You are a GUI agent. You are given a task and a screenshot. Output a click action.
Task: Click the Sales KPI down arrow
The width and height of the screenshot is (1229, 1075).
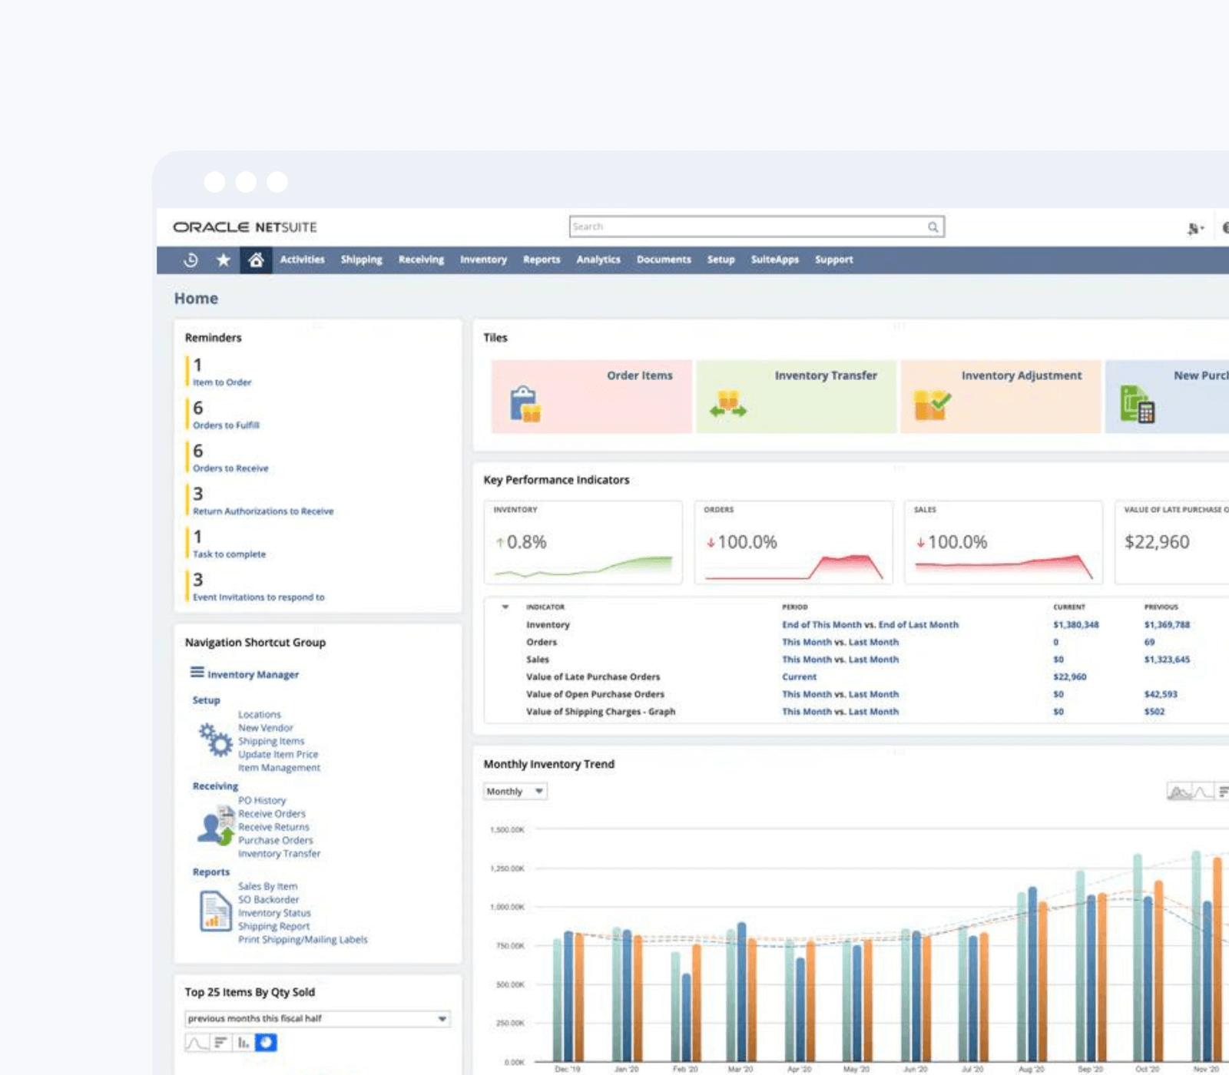(x=920, y=543)
